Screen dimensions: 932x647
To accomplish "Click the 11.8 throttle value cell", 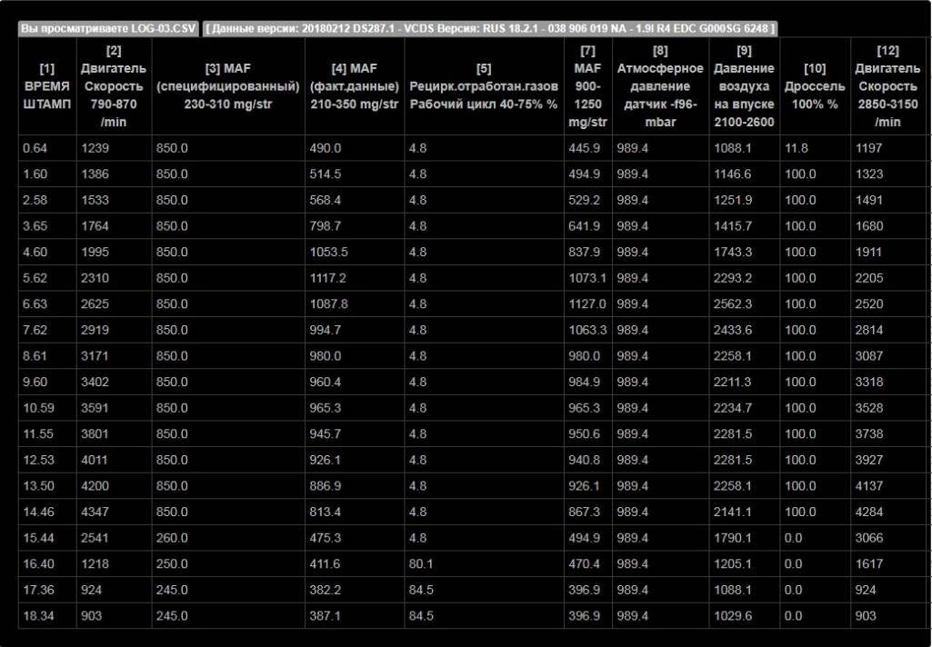I will coord(797,148).
